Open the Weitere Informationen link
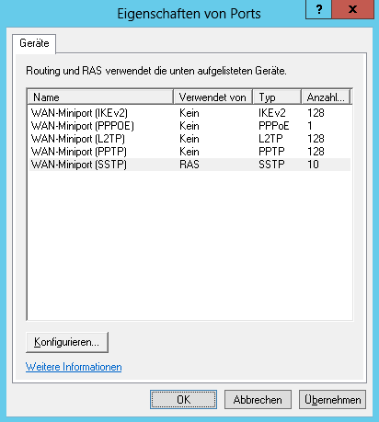Viewport: 379px width, 422px height. [x=74, y=367]
